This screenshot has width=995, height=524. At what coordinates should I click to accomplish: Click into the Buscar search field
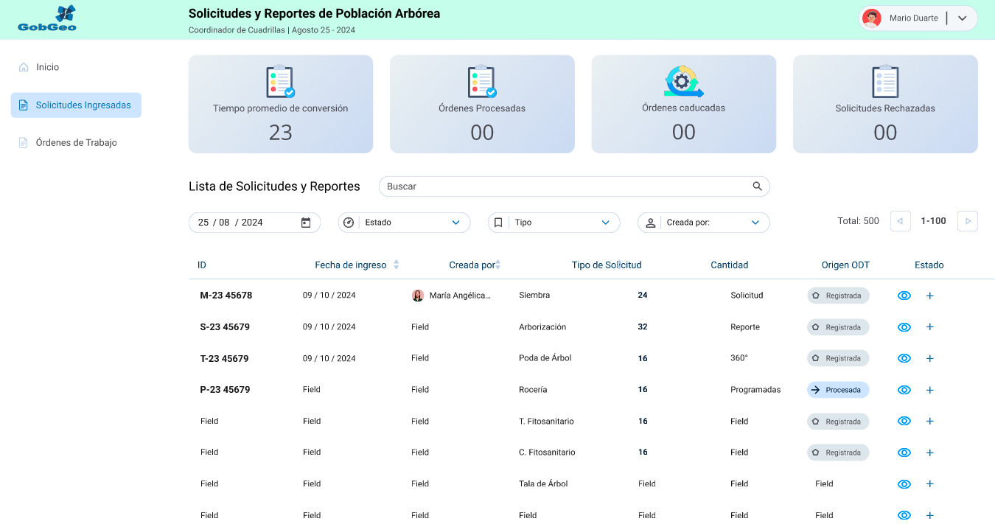coord(564,186)
